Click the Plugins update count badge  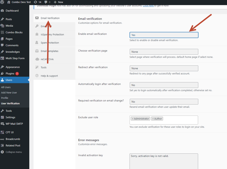tap(17, 73)
